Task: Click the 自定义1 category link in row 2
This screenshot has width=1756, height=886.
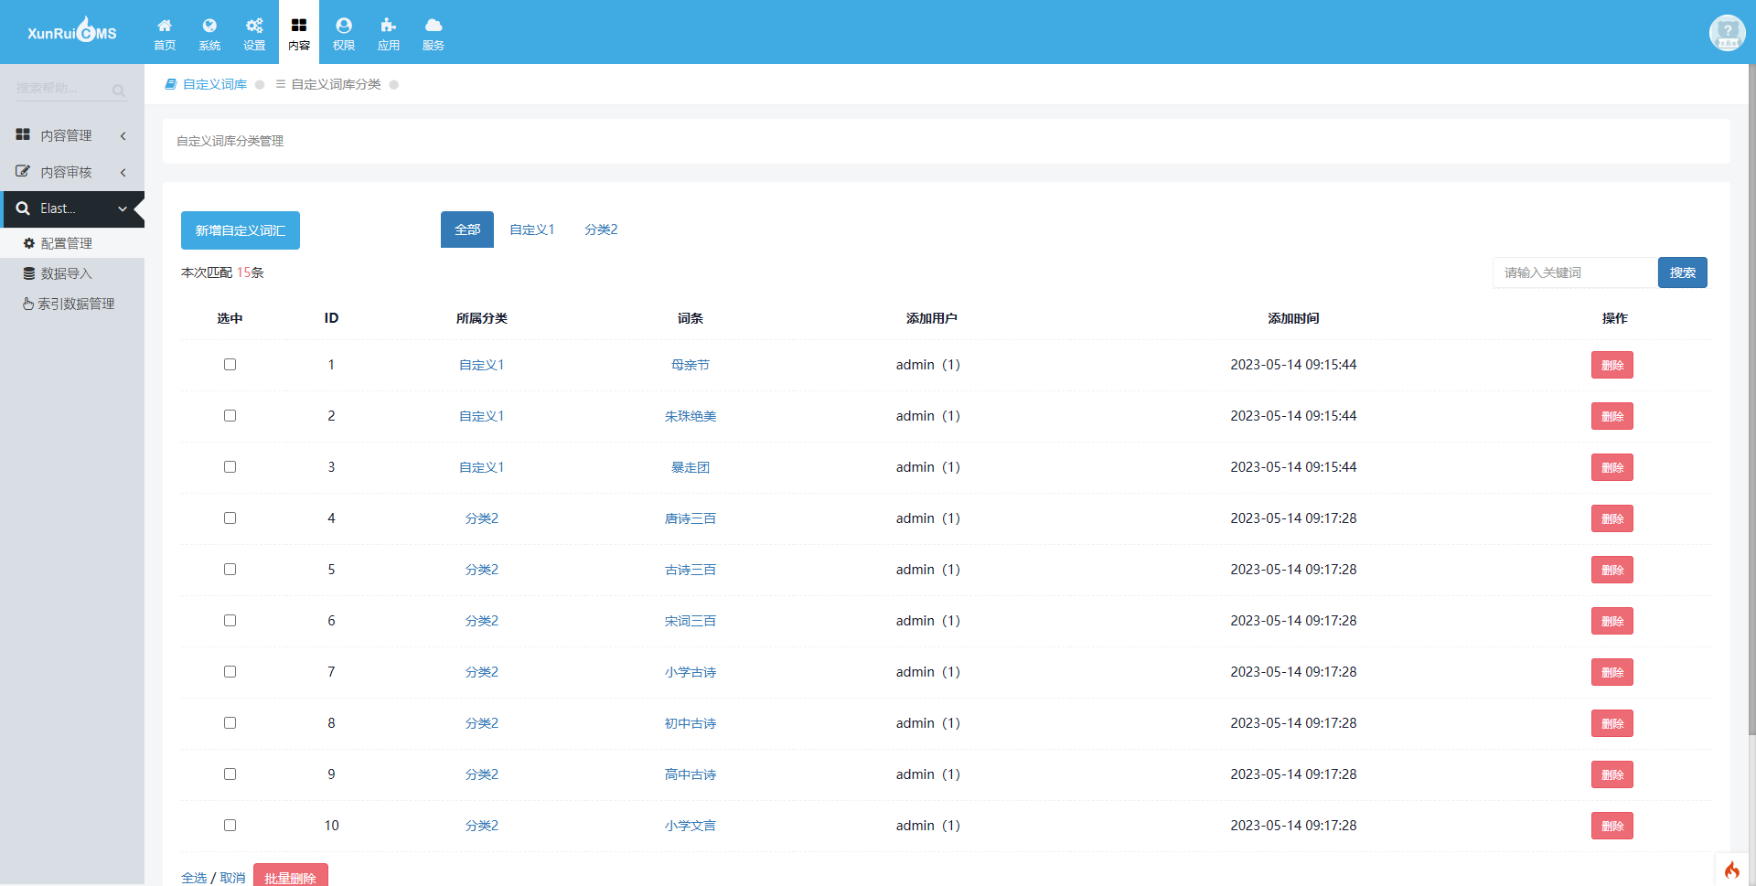Action: pos(481,416)
